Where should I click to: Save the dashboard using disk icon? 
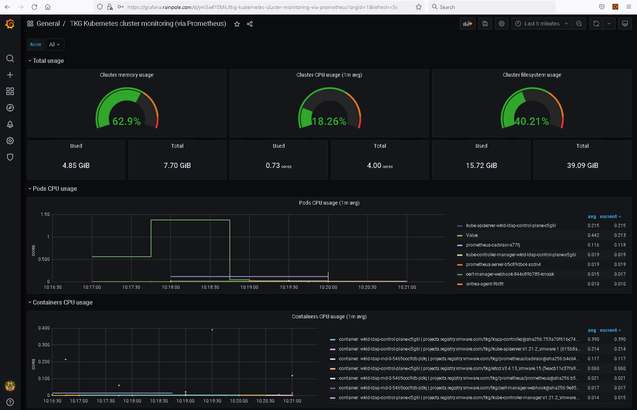485,24
